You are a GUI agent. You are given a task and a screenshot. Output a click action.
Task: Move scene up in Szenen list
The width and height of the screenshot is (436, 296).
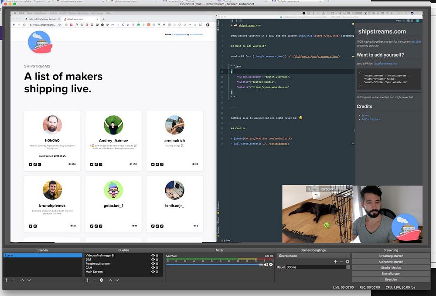(x=22, y=280)
